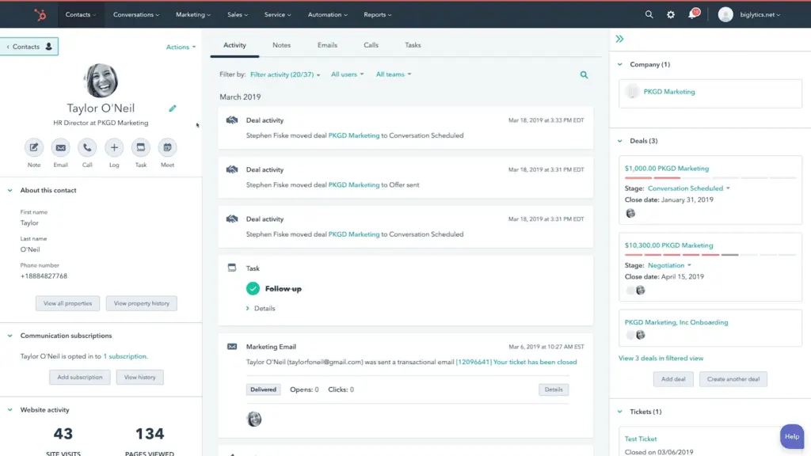Open the Conversations menu
Viewport: 811px width, 456px height.
tap(136, 14)
